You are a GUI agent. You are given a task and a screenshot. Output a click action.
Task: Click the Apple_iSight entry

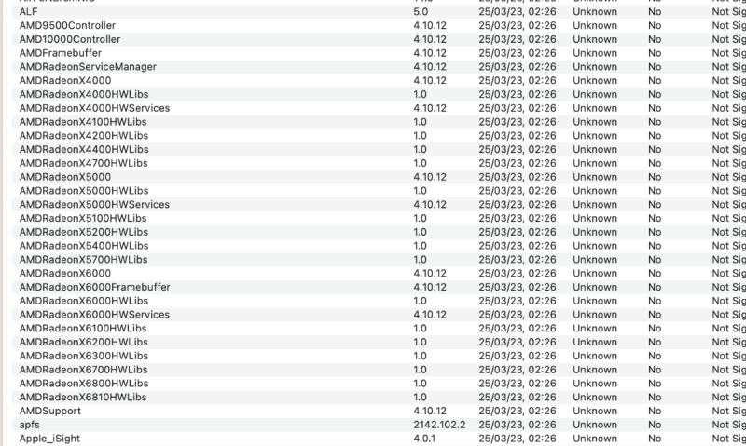click(49, 439)
